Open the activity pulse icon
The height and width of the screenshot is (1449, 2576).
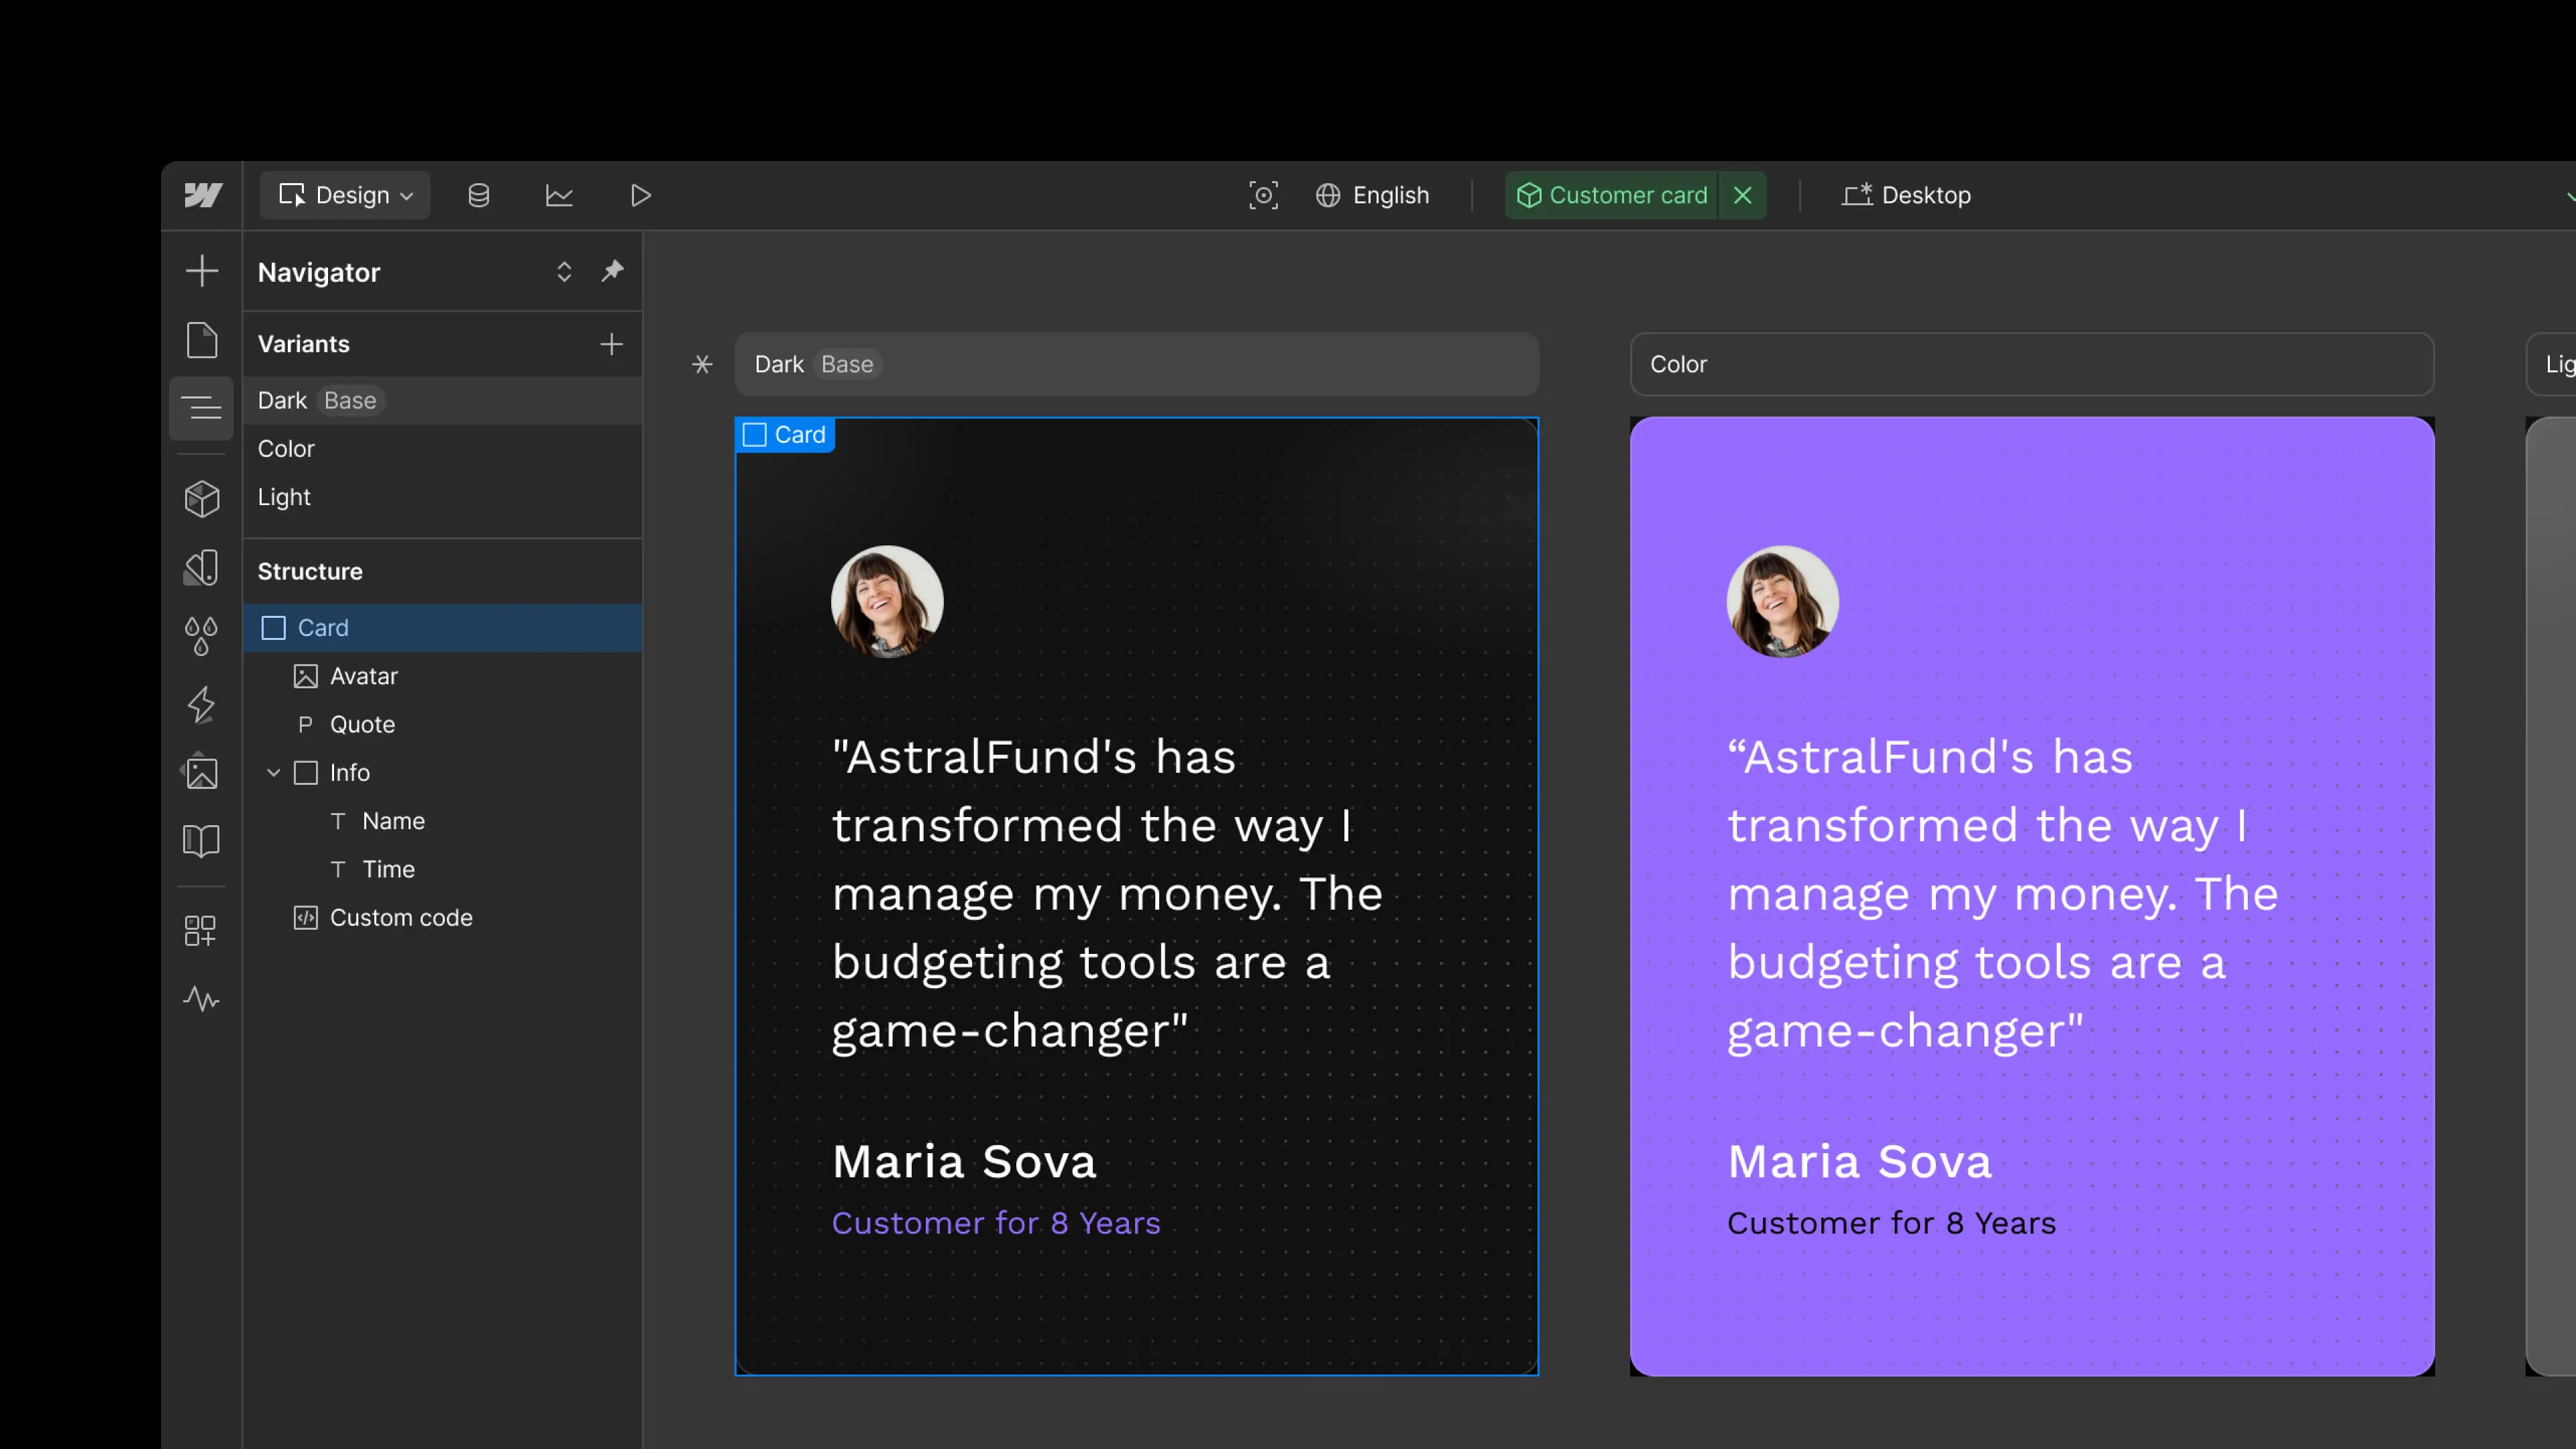tap(201, 998)
